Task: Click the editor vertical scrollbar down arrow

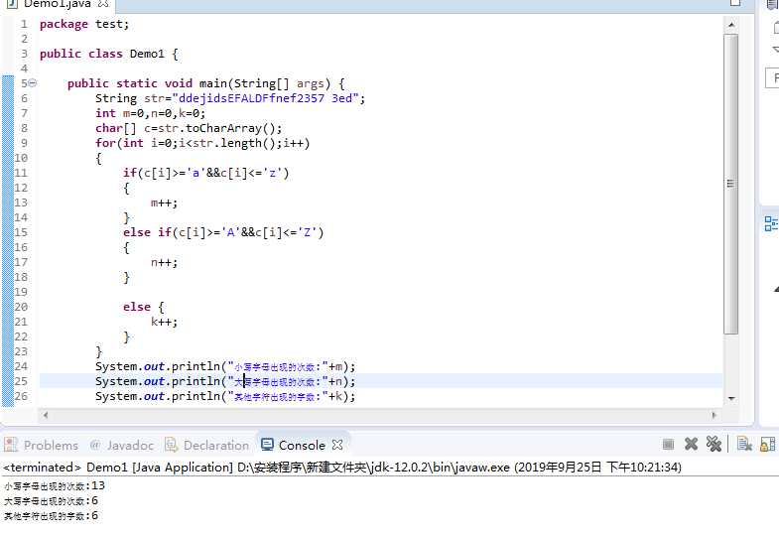Action: click(x=730, y=398)
